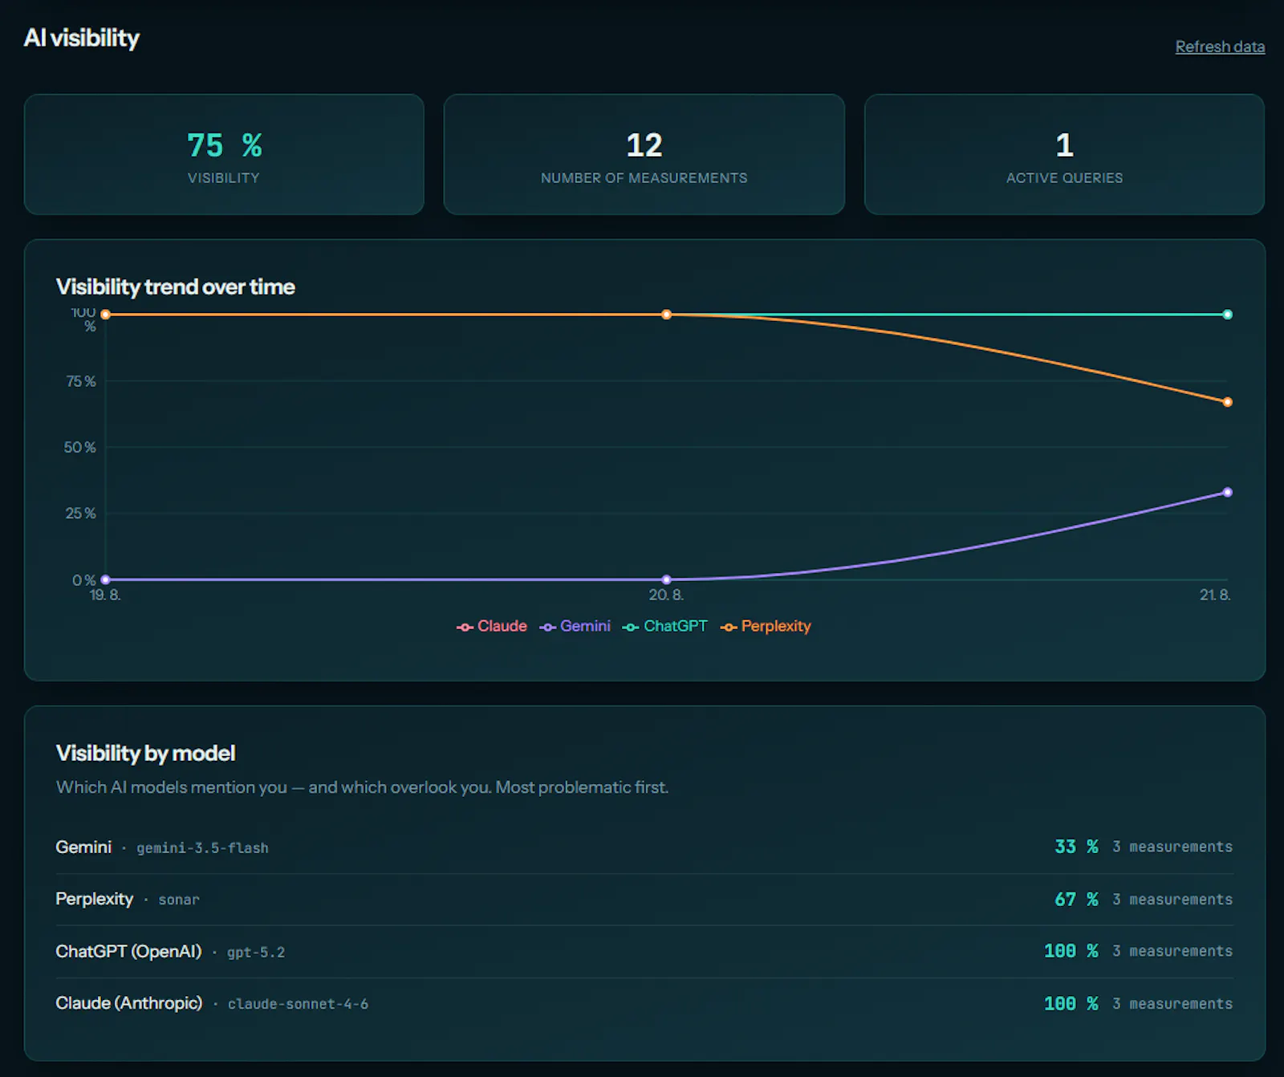Image resolution: width=1284 pixels, height=1077 pixels.
Task: Click the orange data point on 19. 8.
Action: point(105,315)
